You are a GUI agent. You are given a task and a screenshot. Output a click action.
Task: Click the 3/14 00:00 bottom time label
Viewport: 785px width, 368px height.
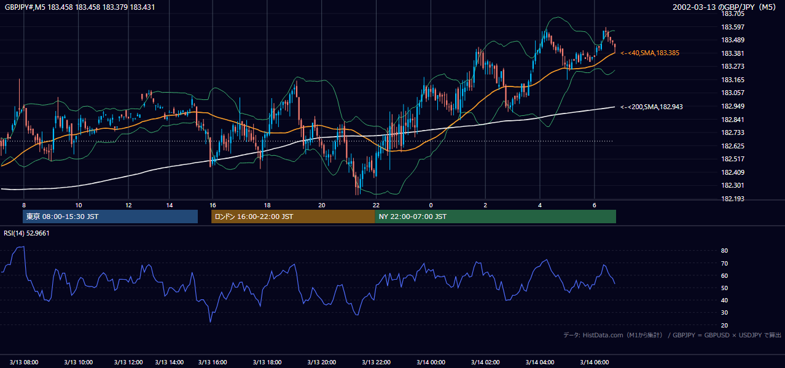tap(431, 362)
